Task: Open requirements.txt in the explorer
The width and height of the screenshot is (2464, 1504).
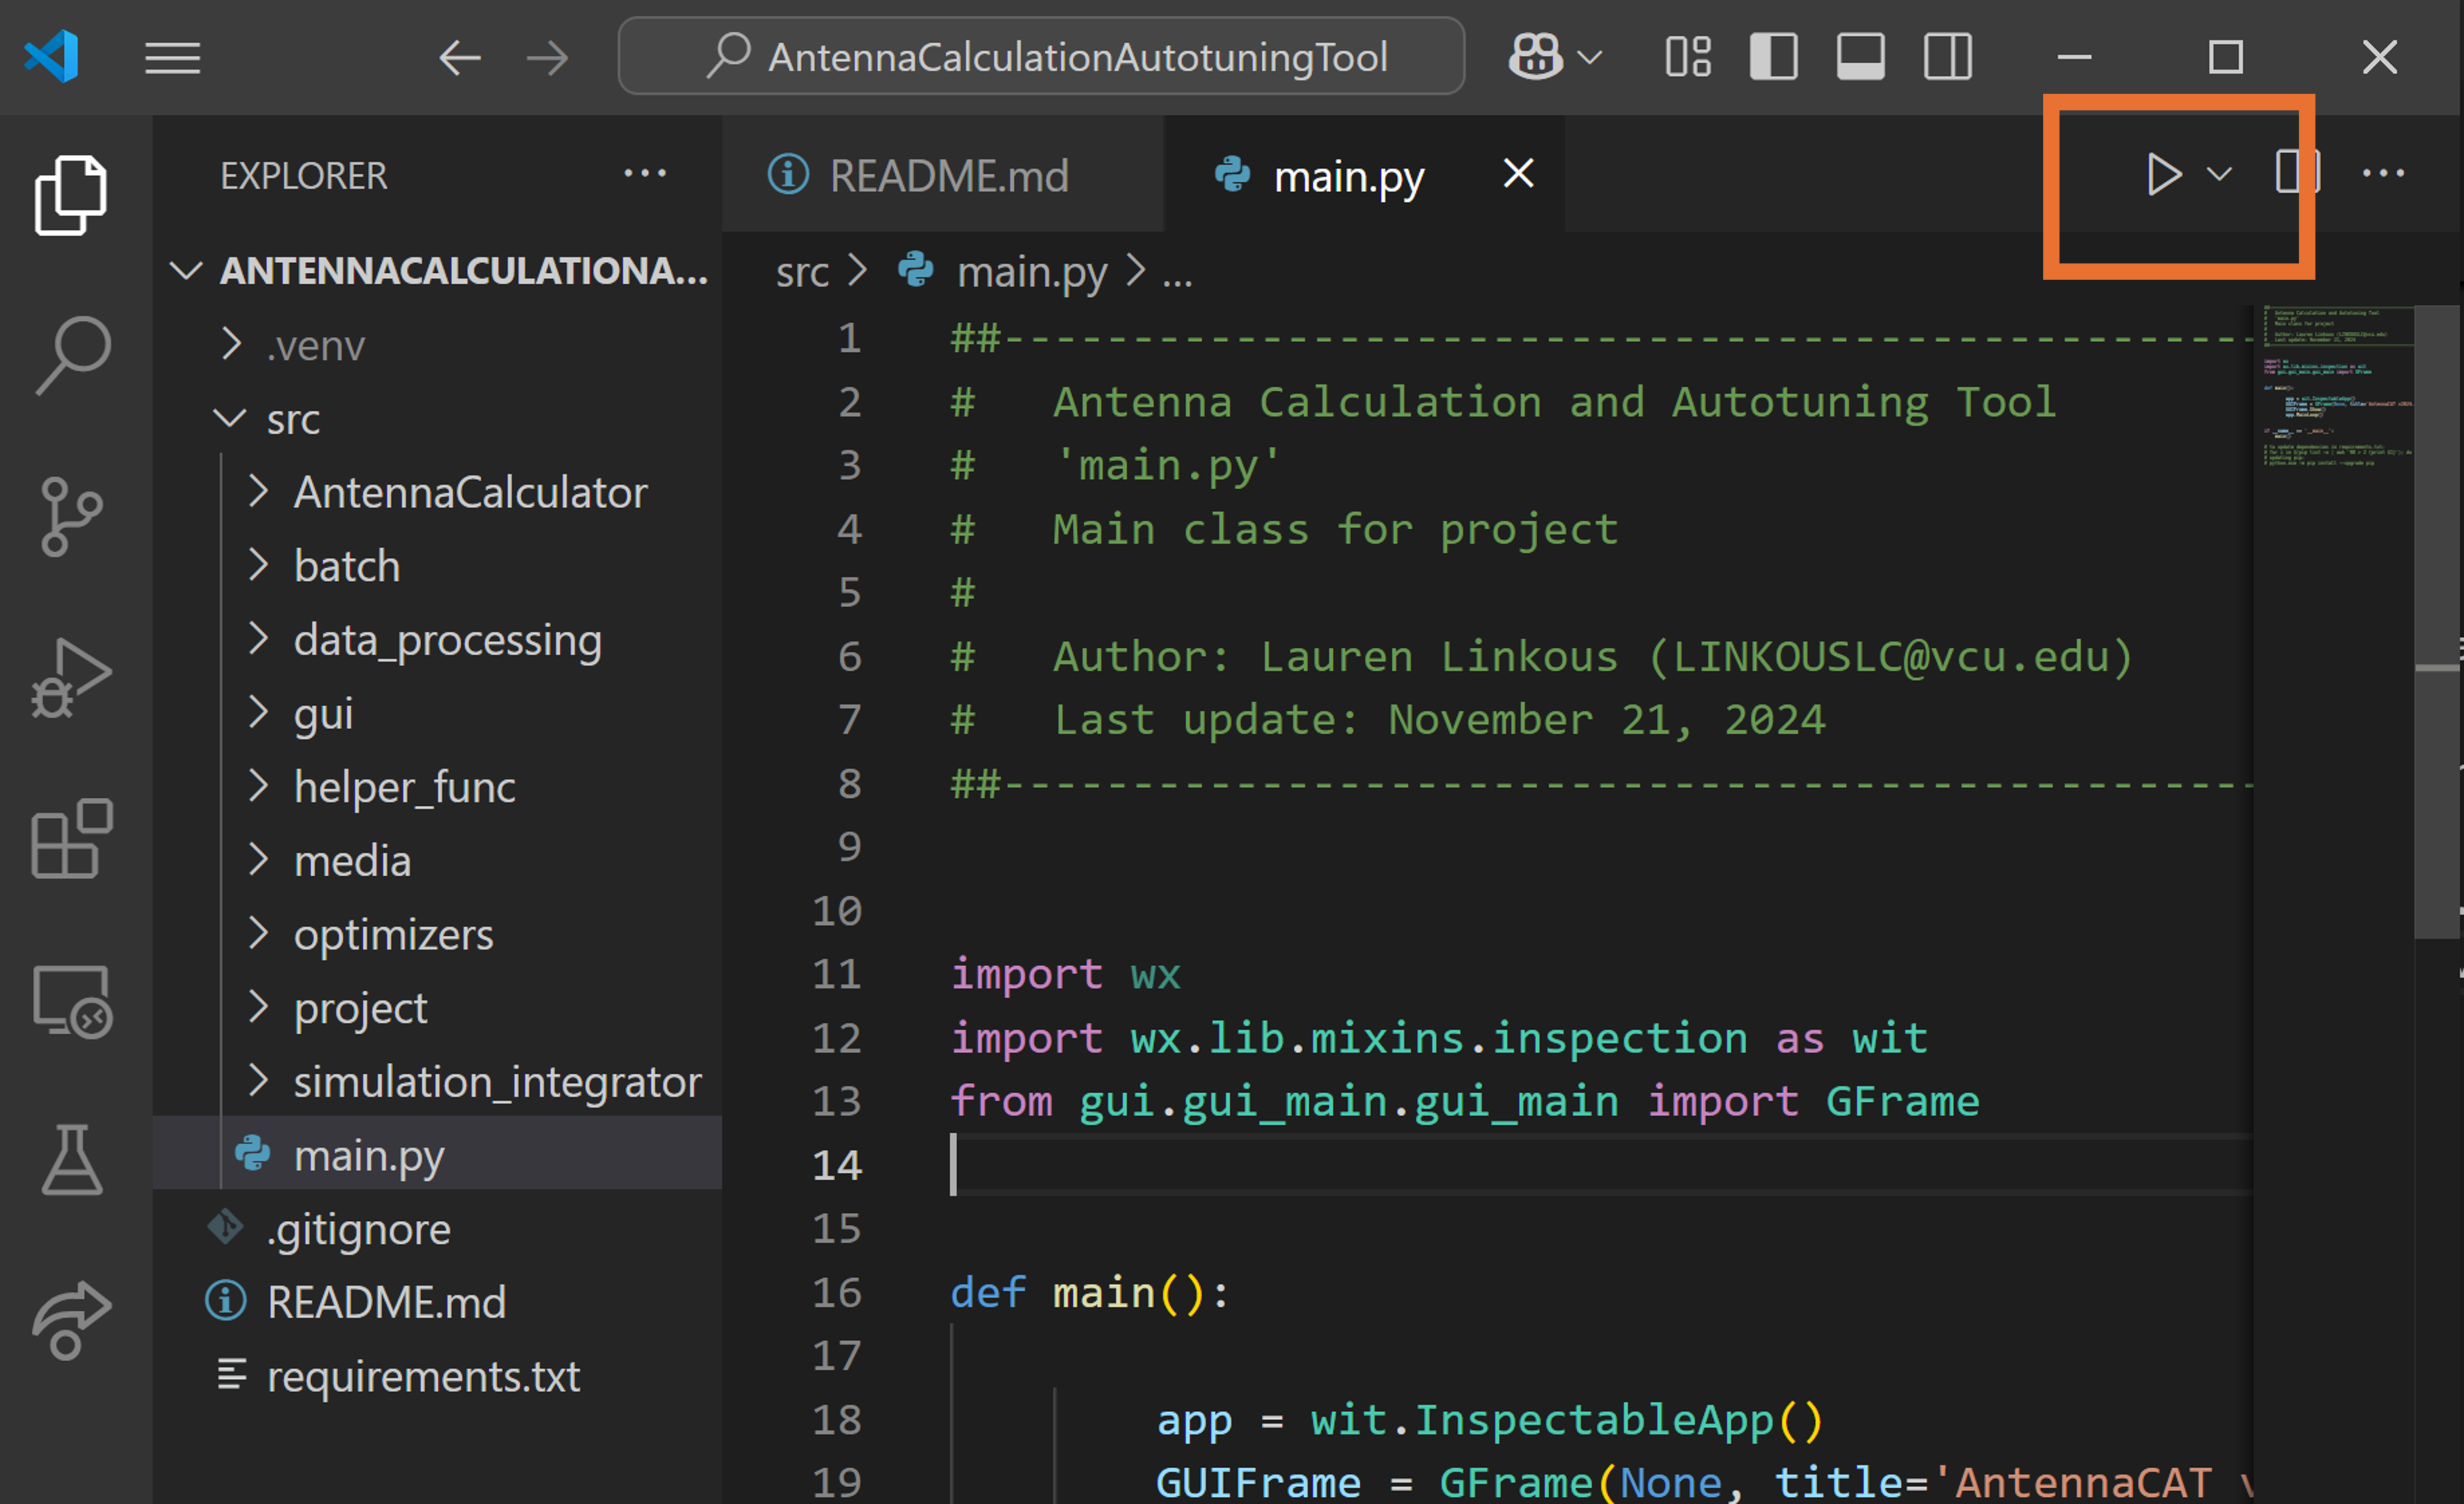Action: tap(422, 1377)
